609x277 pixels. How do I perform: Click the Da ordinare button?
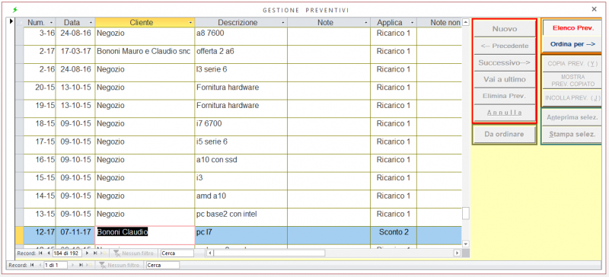pos(504,135)
